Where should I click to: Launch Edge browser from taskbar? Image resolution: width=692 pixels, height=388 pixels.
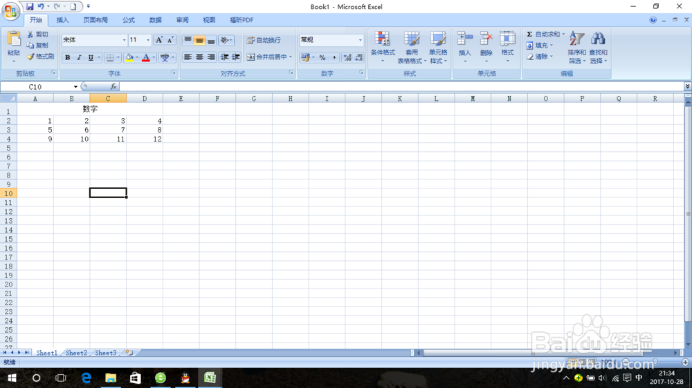(86, 378)
